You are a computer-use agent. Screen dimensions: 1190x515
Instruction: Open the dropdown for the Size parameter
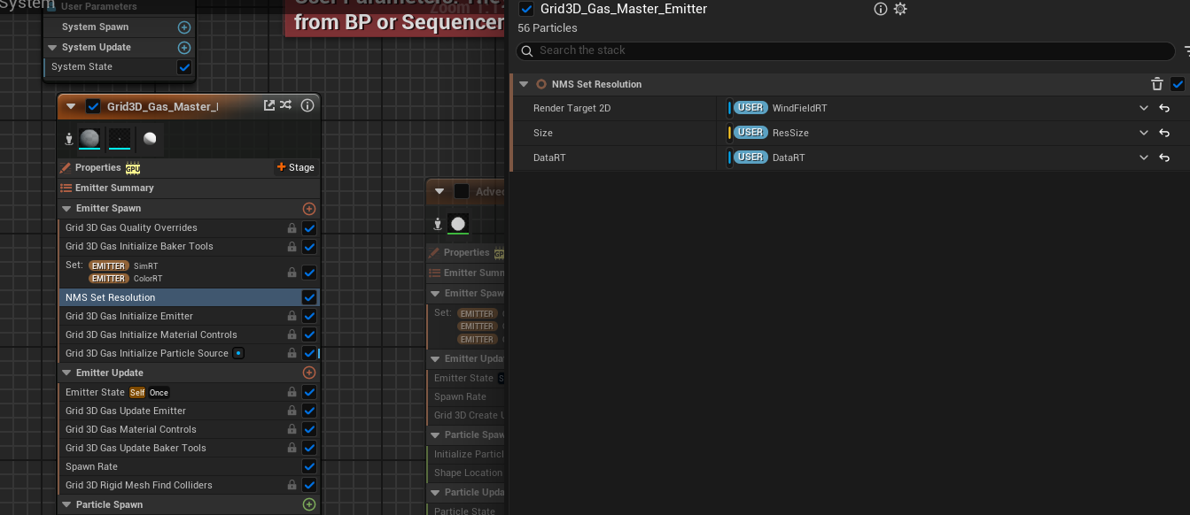tap(1144, 133)
